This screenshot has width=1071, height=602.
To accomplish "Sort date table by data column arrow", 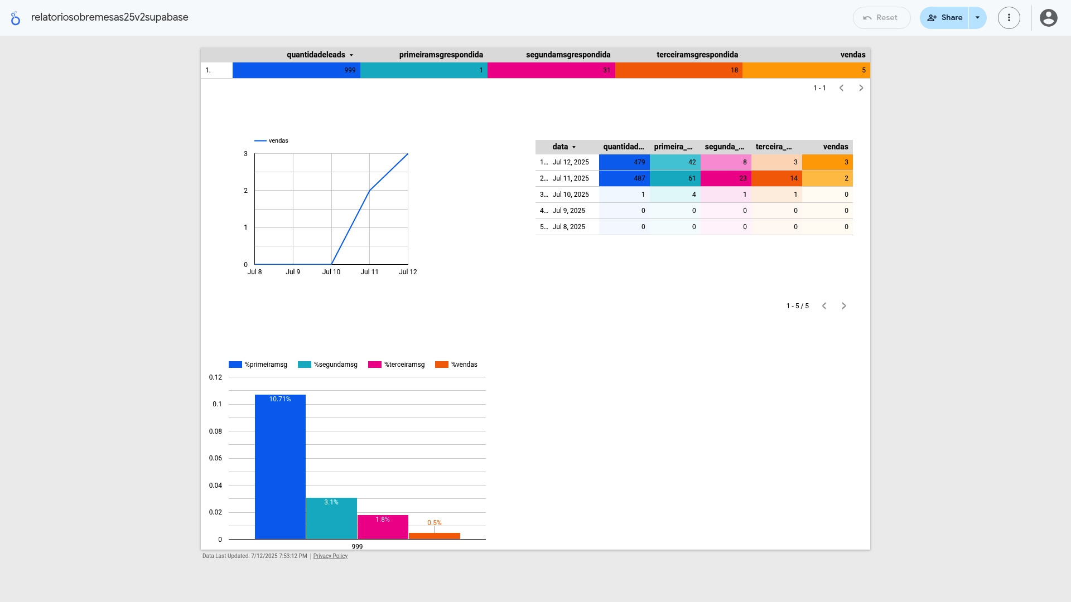I will 573,147.
